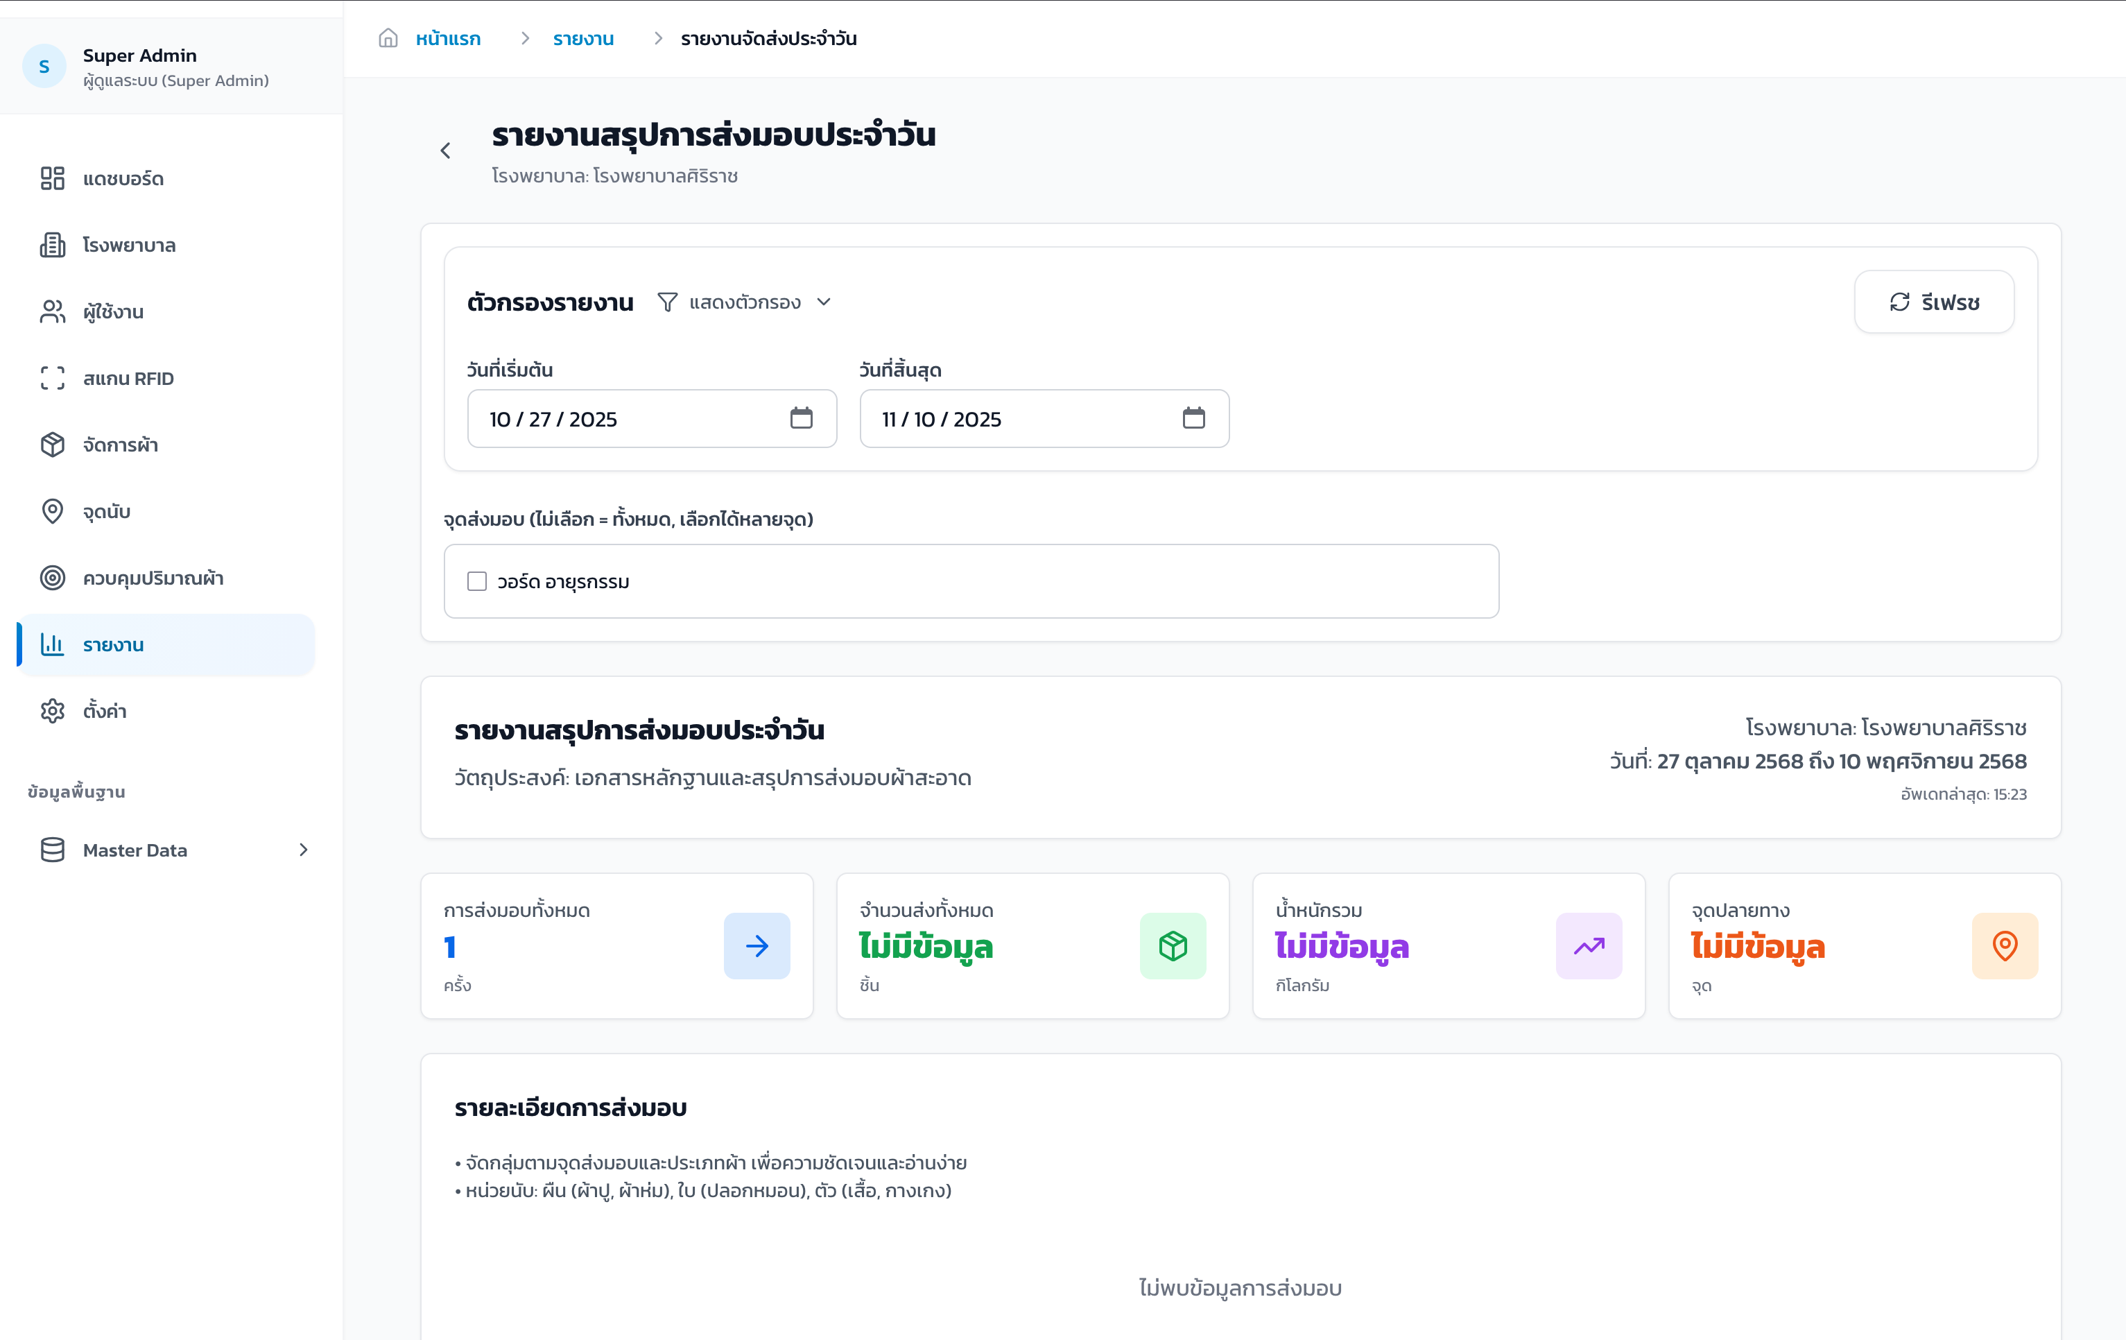Open the ควบคุมปริมาณผ้า sidebar item
The width and height of the screenshot is (2126, 1340).
point(153,578)
